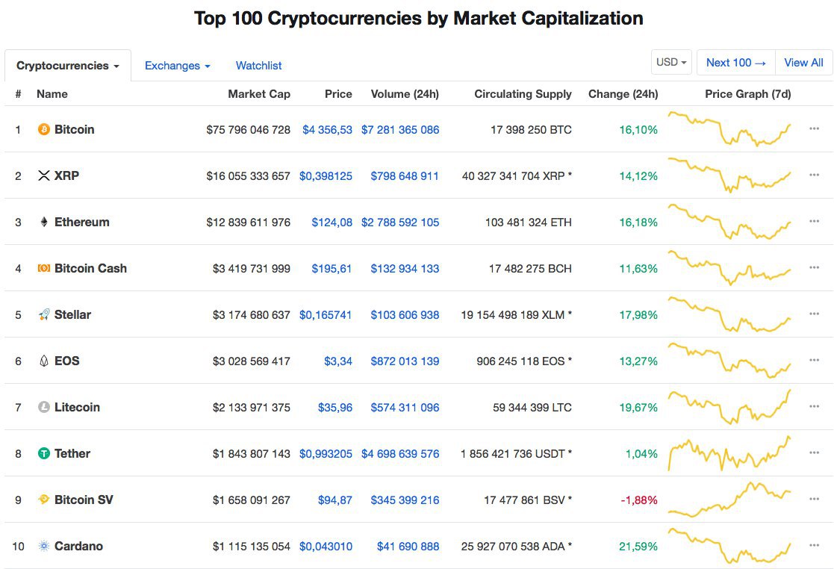
Task: Expand the Cryptocurrencies tab dropdown
Action: [68, 66]
